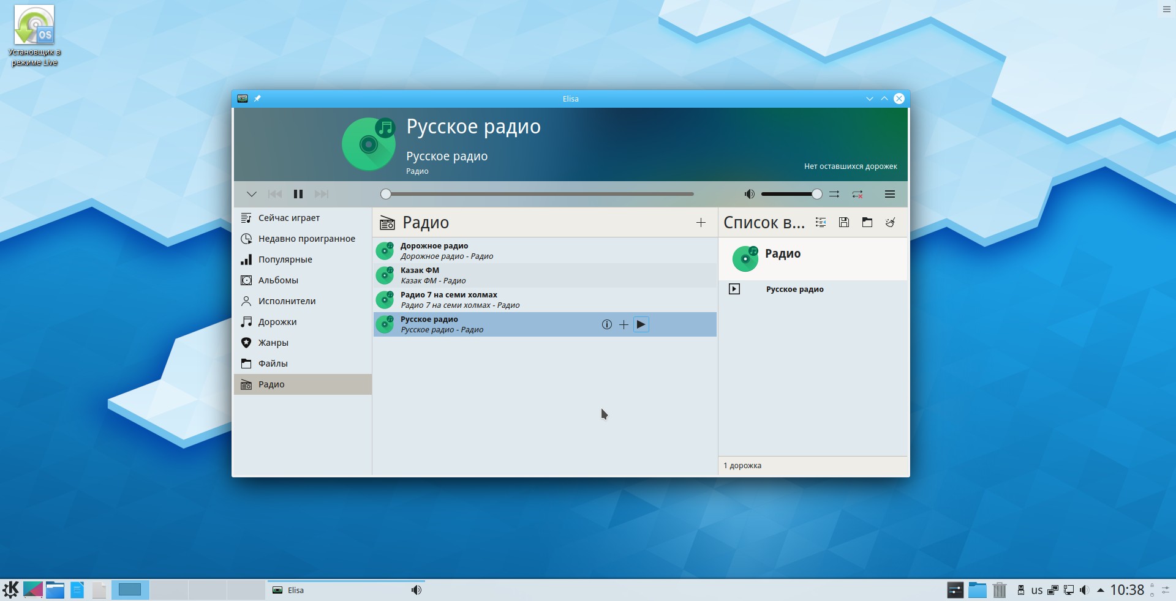The height and width of the screenshot is (601, 1176).
Task: Expand hidden system tray icons
Action: pos(1101,590)
